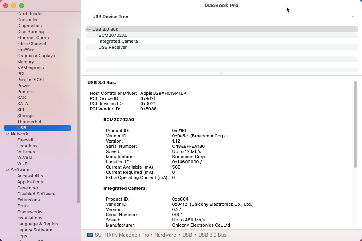Select Integrated Camera in the device tree

pyautogui.click(x=118, y=41)
